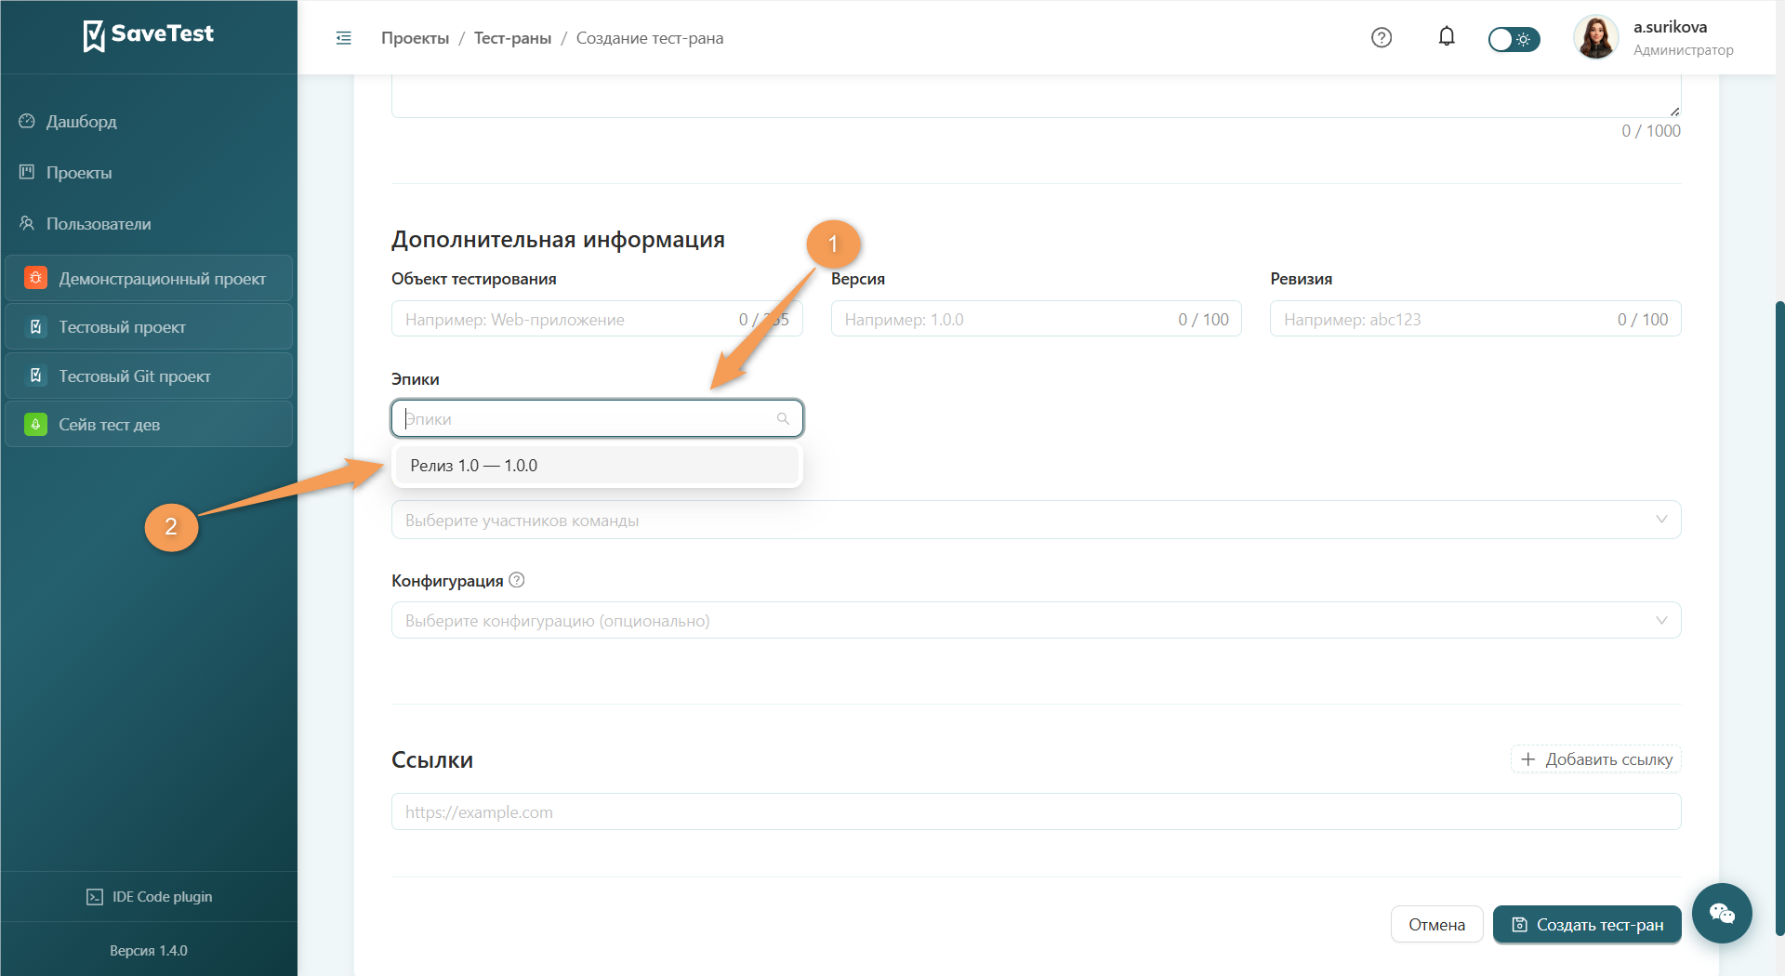Expand the team members dropdown arrow
The width and height of the screenshot is (1785, 976).
coord(1661,520)
